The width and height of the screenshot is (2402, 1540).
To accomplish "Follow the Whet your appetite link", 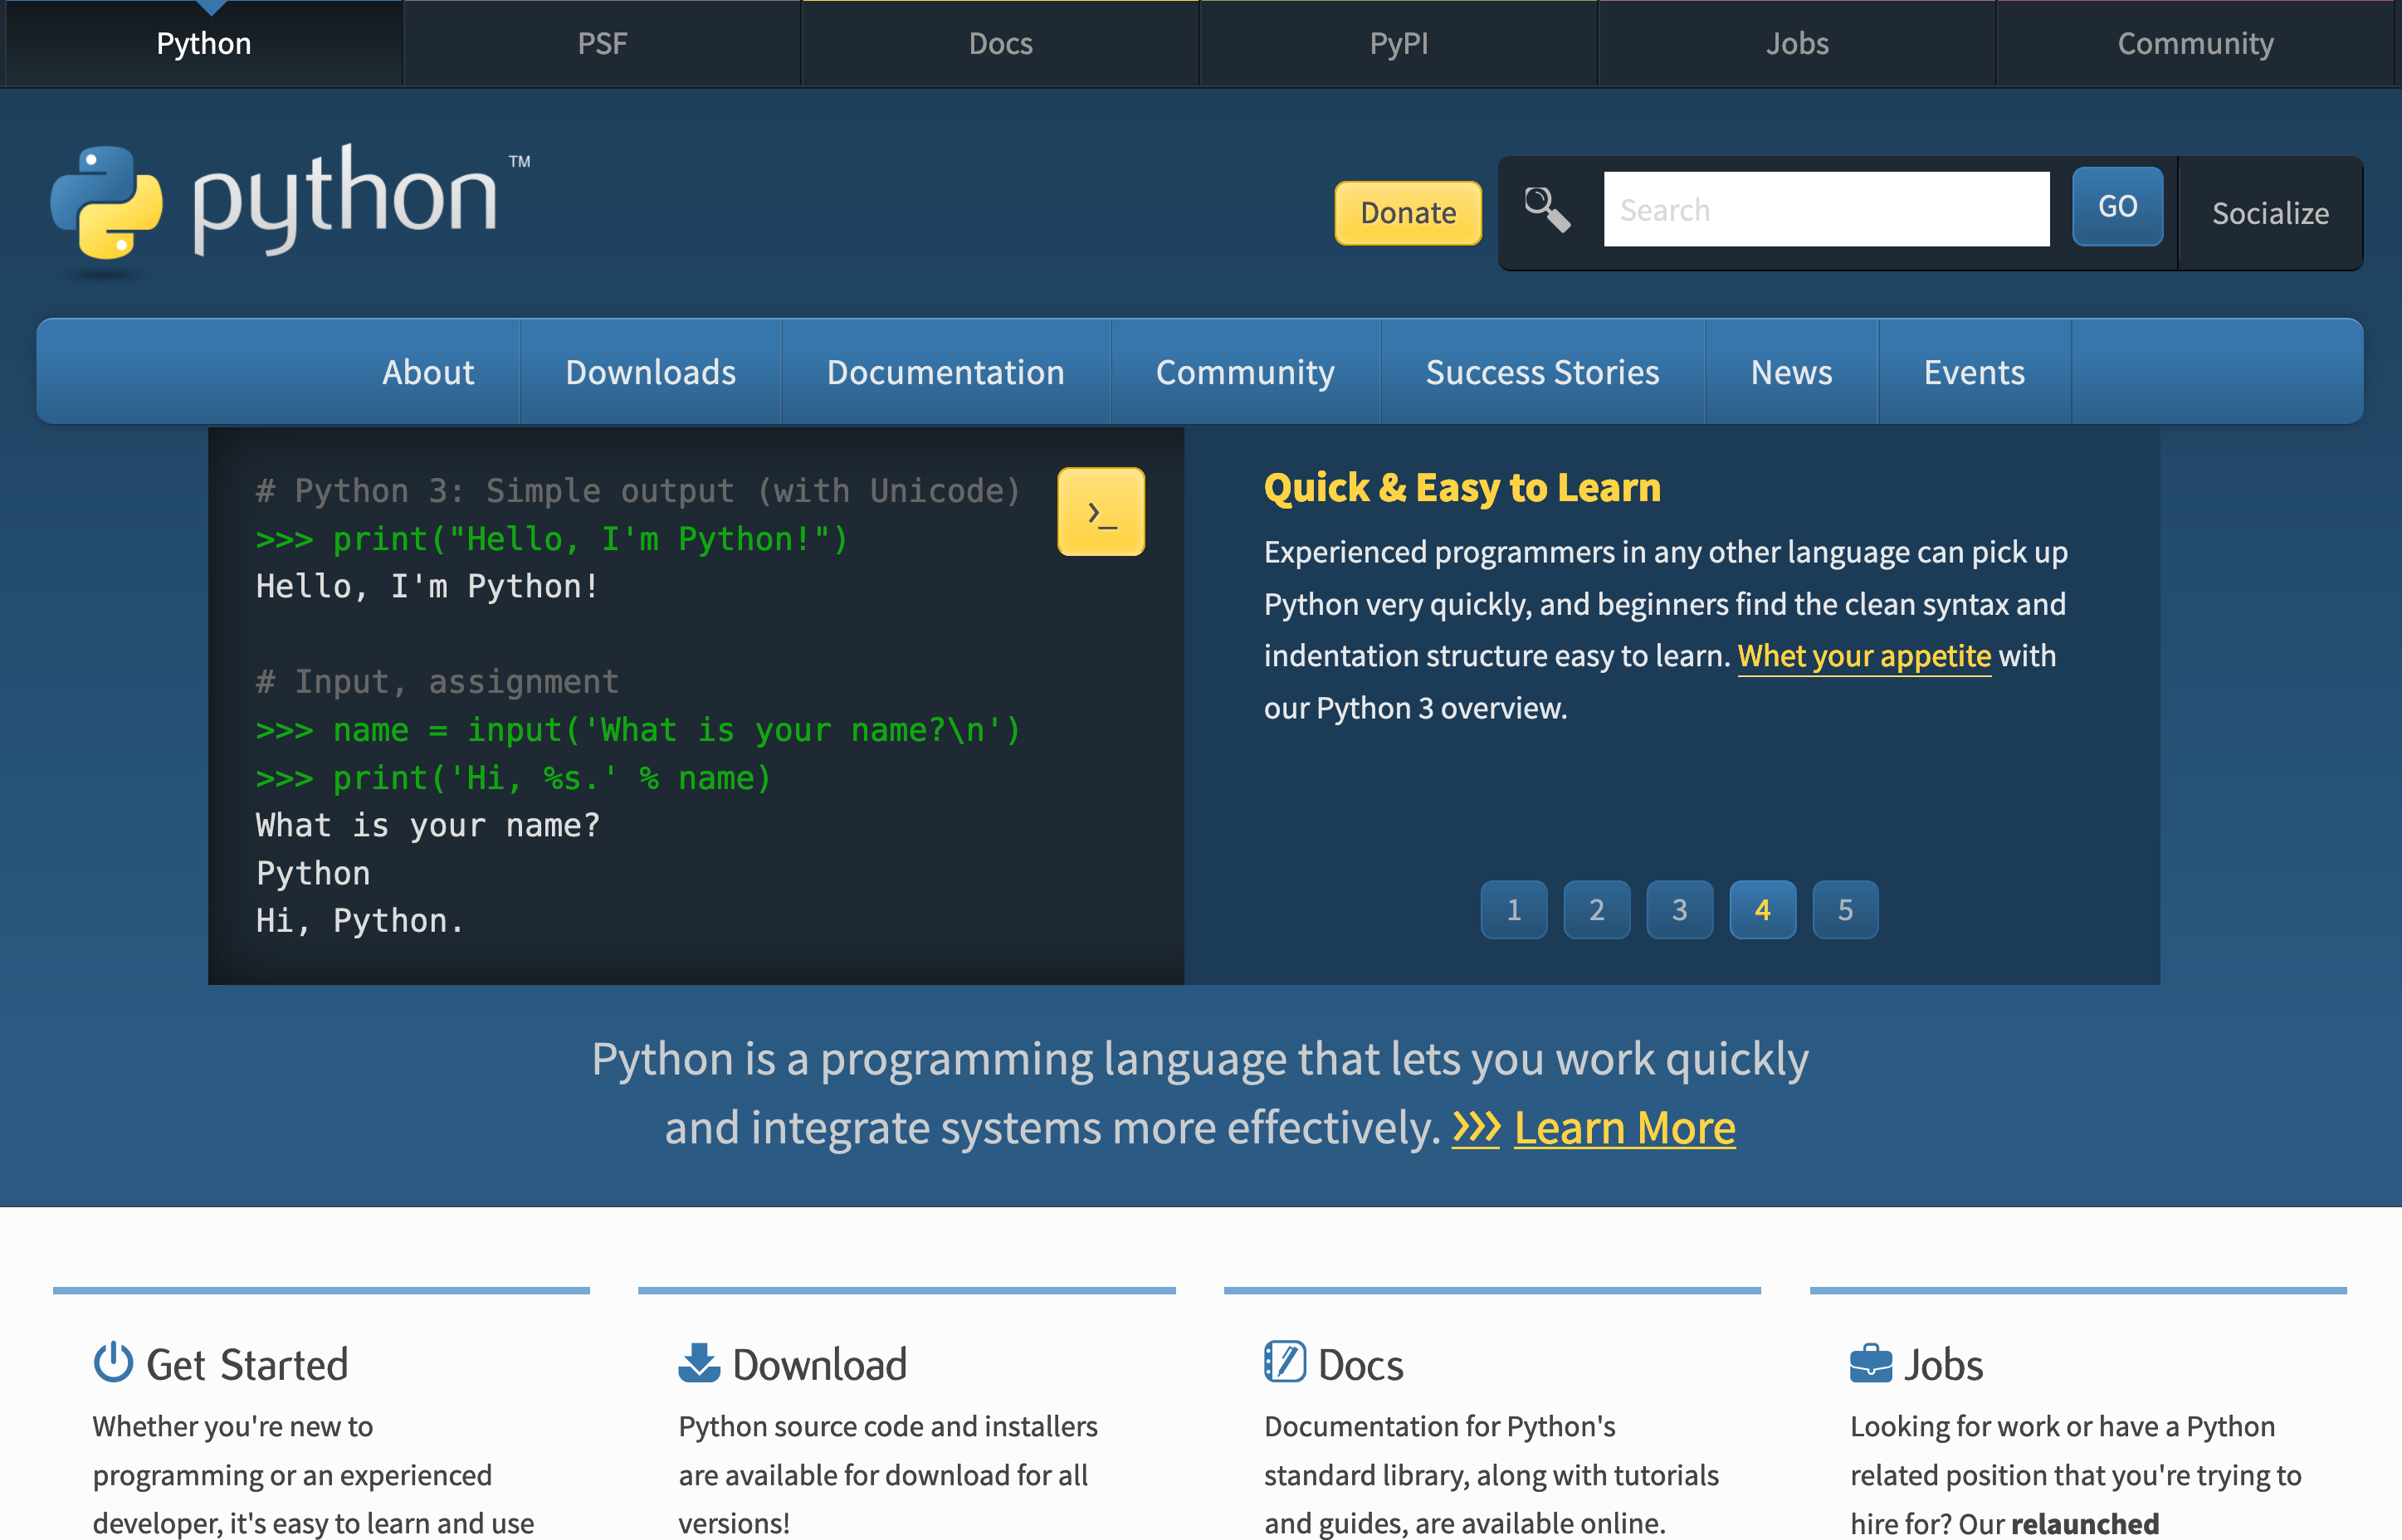I will pyautogui.click(x=1864, y=656).
